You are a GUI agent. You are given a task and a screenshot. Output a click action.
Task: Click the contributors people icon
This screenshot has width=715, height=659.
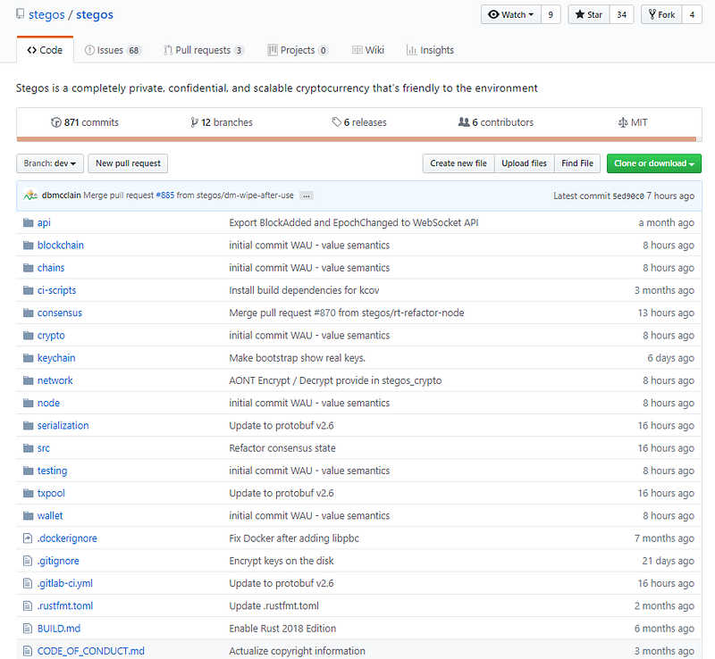coord(463,122)
